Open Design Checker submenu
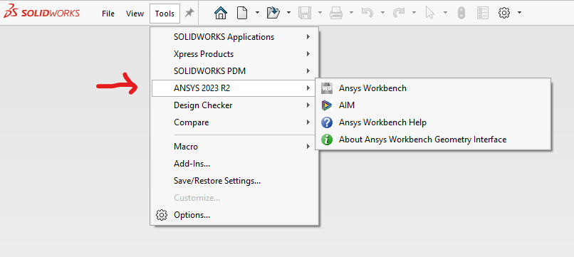This screenshot has width=574, height=257. (x=234, y=105)
